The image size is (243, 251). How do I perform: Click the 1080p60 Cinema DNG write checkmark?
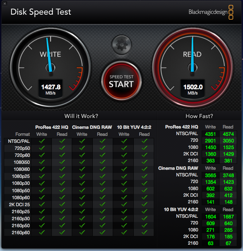click(x=82, y=197)
